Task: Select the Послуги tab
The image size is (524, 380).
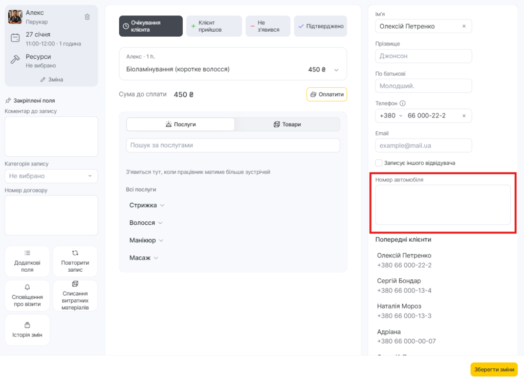Action: (x=181, y=124)
